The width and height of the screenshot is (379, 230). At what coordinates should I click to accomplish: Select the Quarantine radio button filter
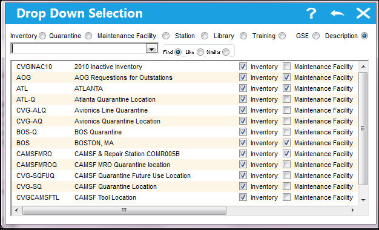[x=88, y=36]
